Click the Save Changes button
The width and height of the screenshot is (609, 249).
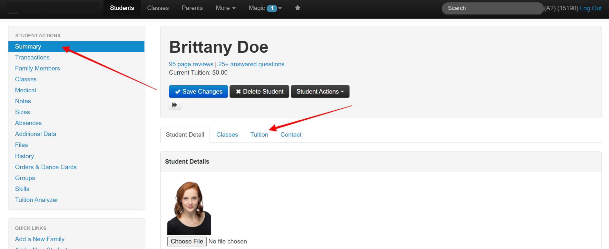tap(198, 92)
